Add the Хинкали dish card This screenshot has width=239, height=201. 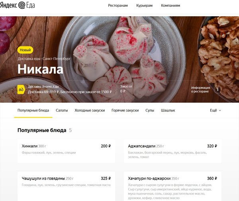[66, 151]
